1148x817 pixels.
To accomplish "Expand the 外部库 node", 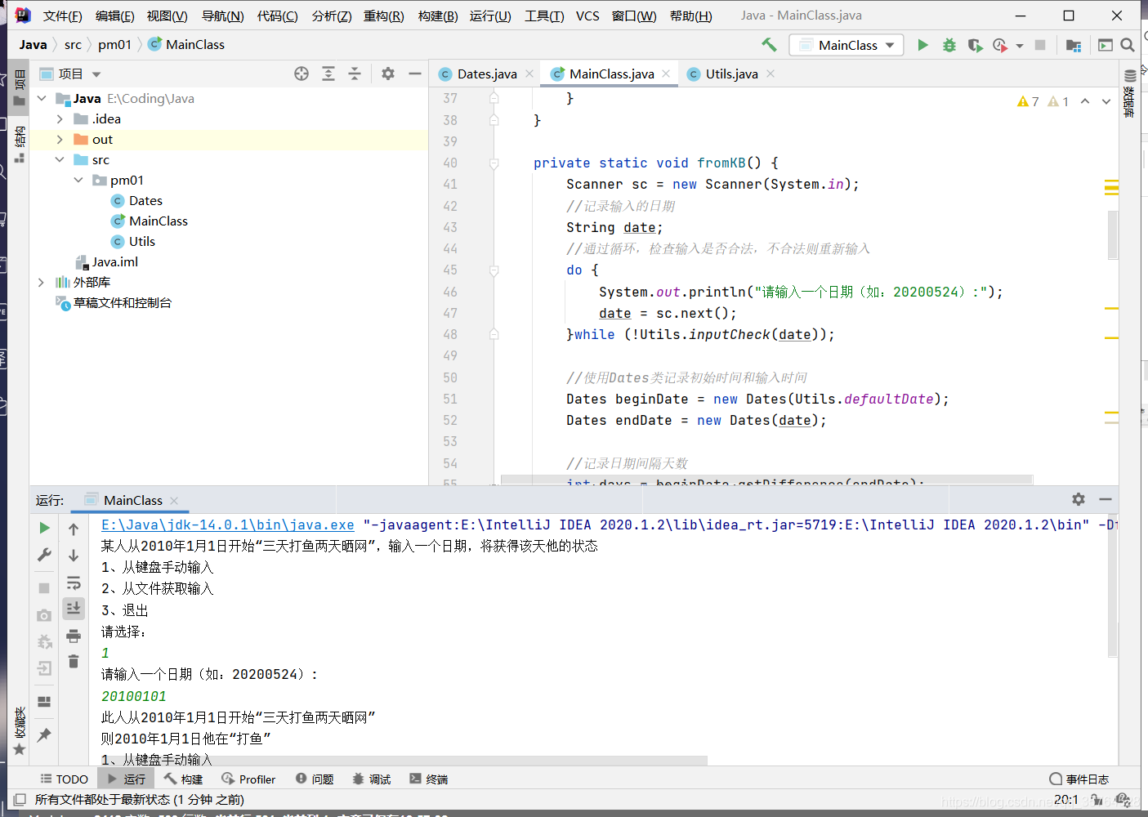I will click(41, 283).
